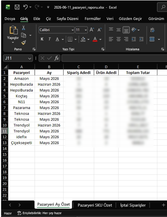Click the Align Left icon

(111, 39)
